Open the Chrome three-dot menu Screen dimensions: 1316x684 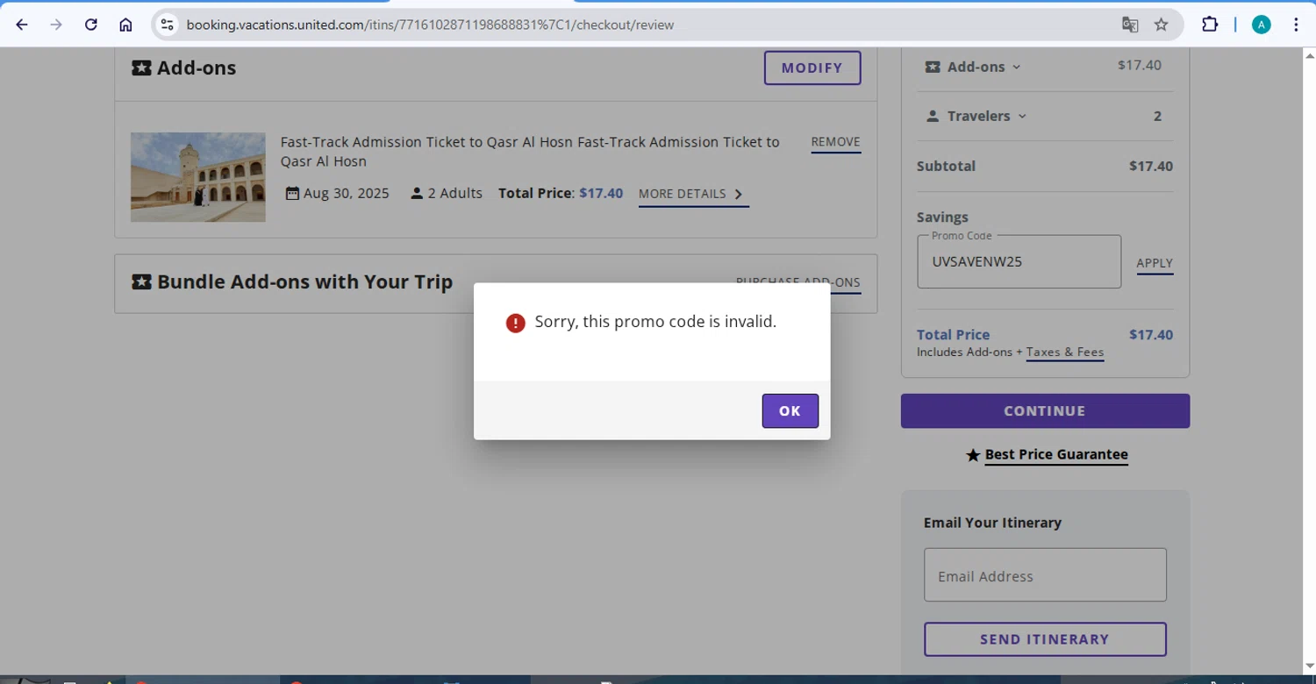(1296, 25)
